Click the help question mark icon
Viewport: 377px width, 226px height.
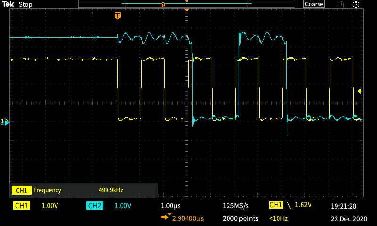pyautogui.click(x=356, y=4)
